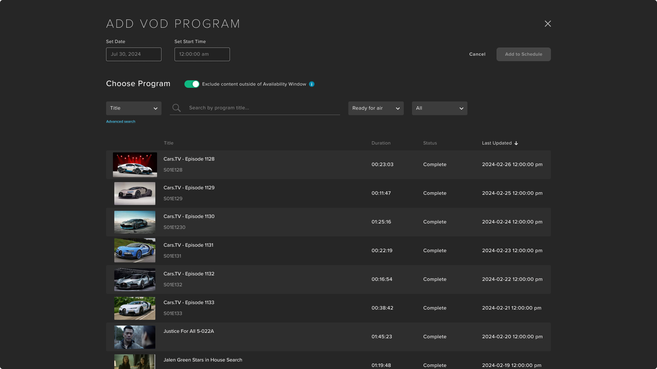Image resolution: width=657 pixels, height=369 pixels.
Task: Click Complete status of Justice For All
Action: tap(435, 337)
